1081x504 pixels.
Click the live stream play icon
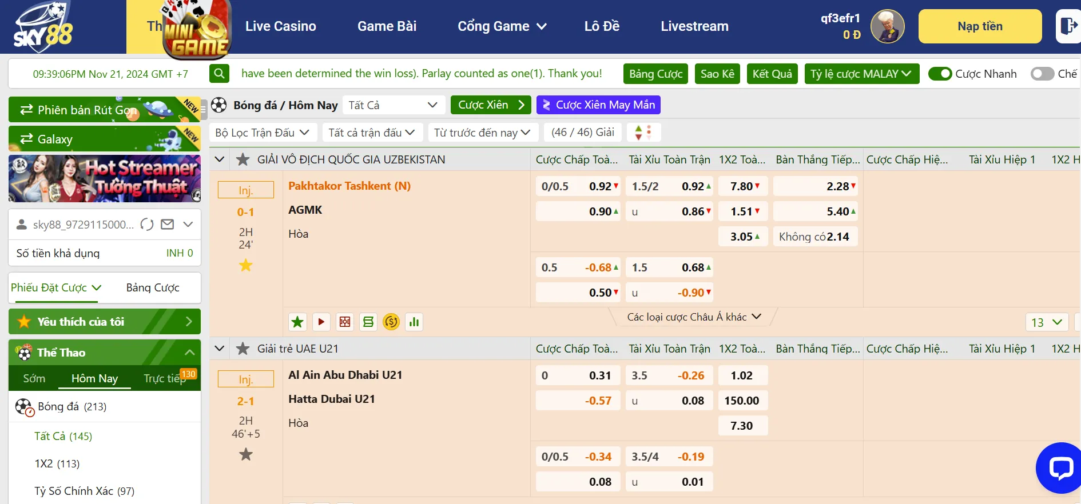pyautogui.click(x=321, y=322)
